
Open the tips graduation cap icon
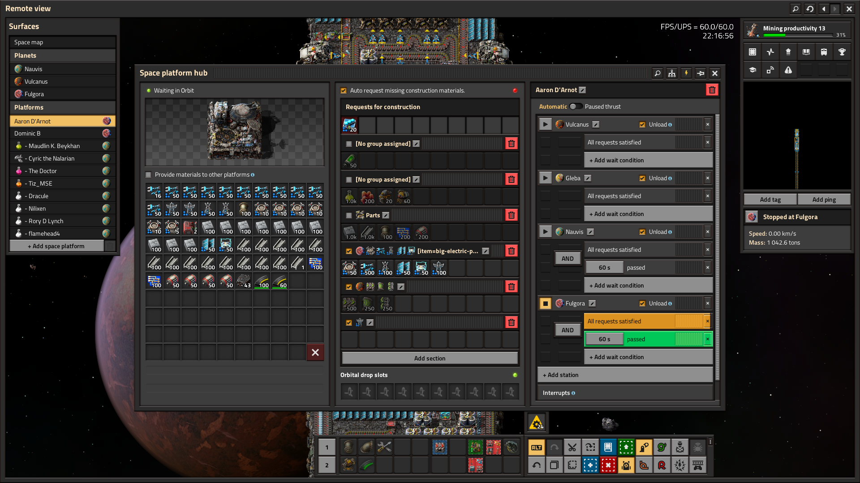752,70
